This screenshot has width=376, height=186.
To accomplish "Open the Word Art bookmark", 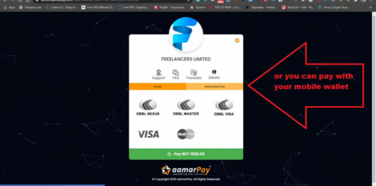I will pos(298,7).
